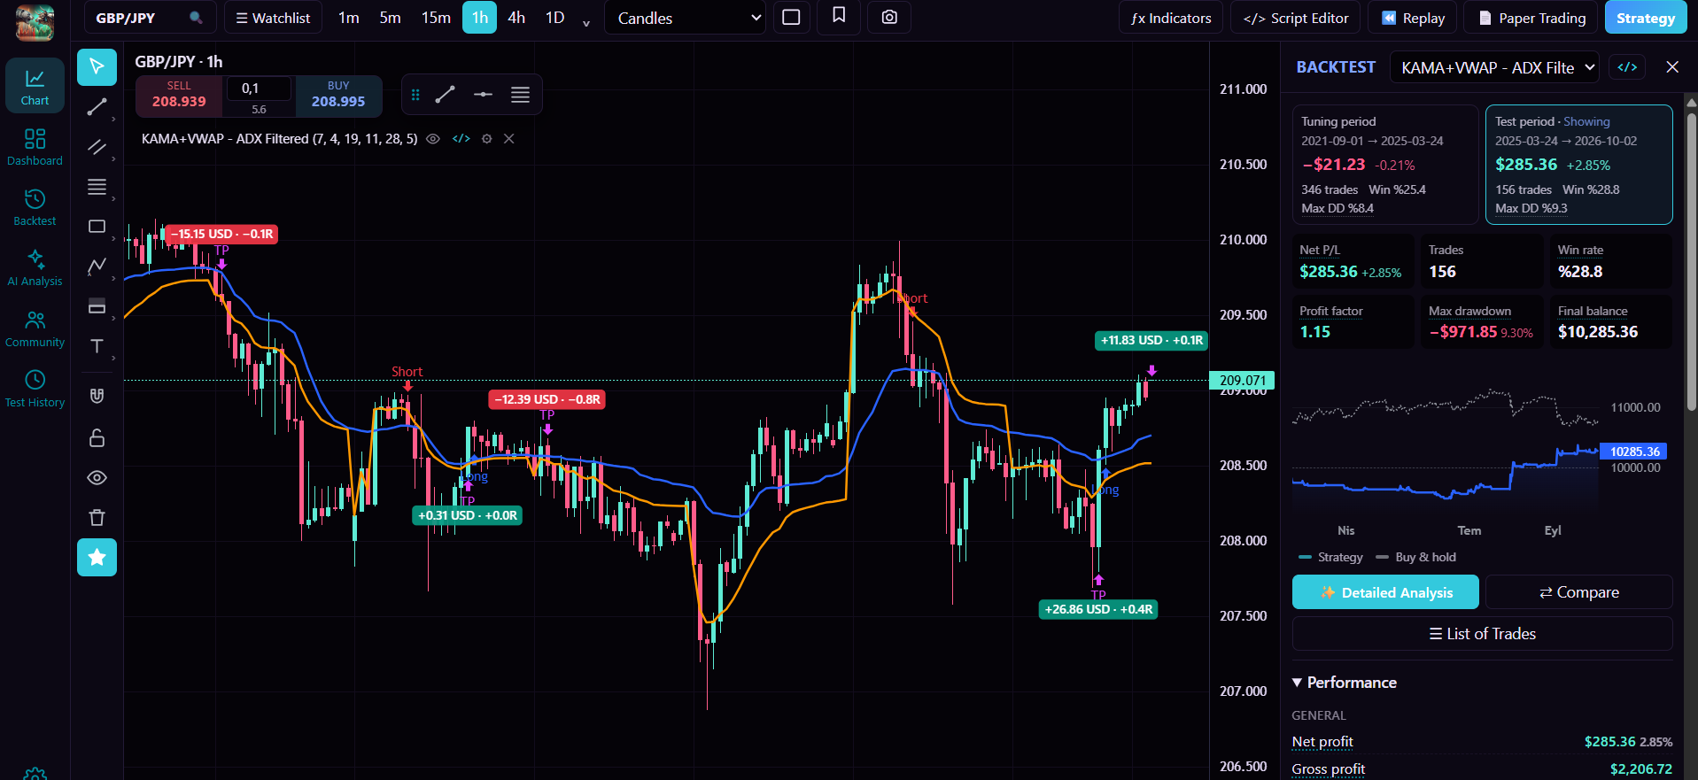Open the Candles chart type dropdown

click(x=685, y=18)
